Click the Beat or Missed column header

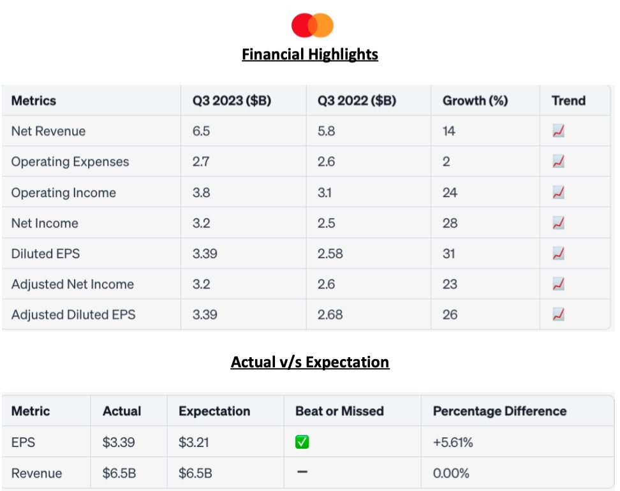[339, 411]
